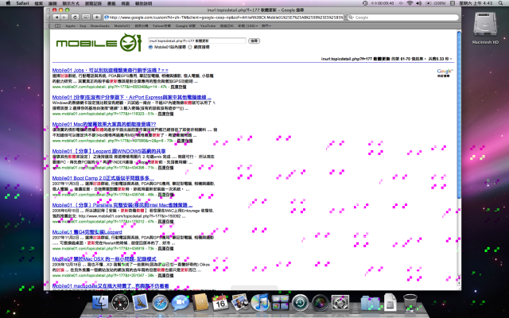The height and width of the screenshot is (318, 509).
Task: Open Preview from the Dock
Action: pos(240,302)
